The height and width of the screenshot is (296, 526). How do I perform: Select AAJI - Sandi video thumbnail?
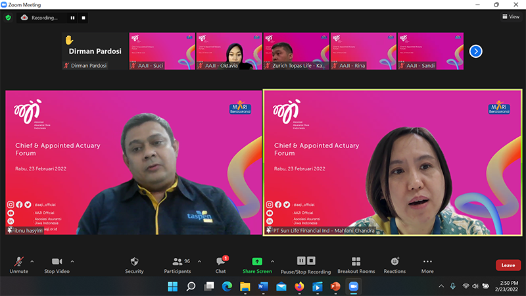(x=431, y=51)
